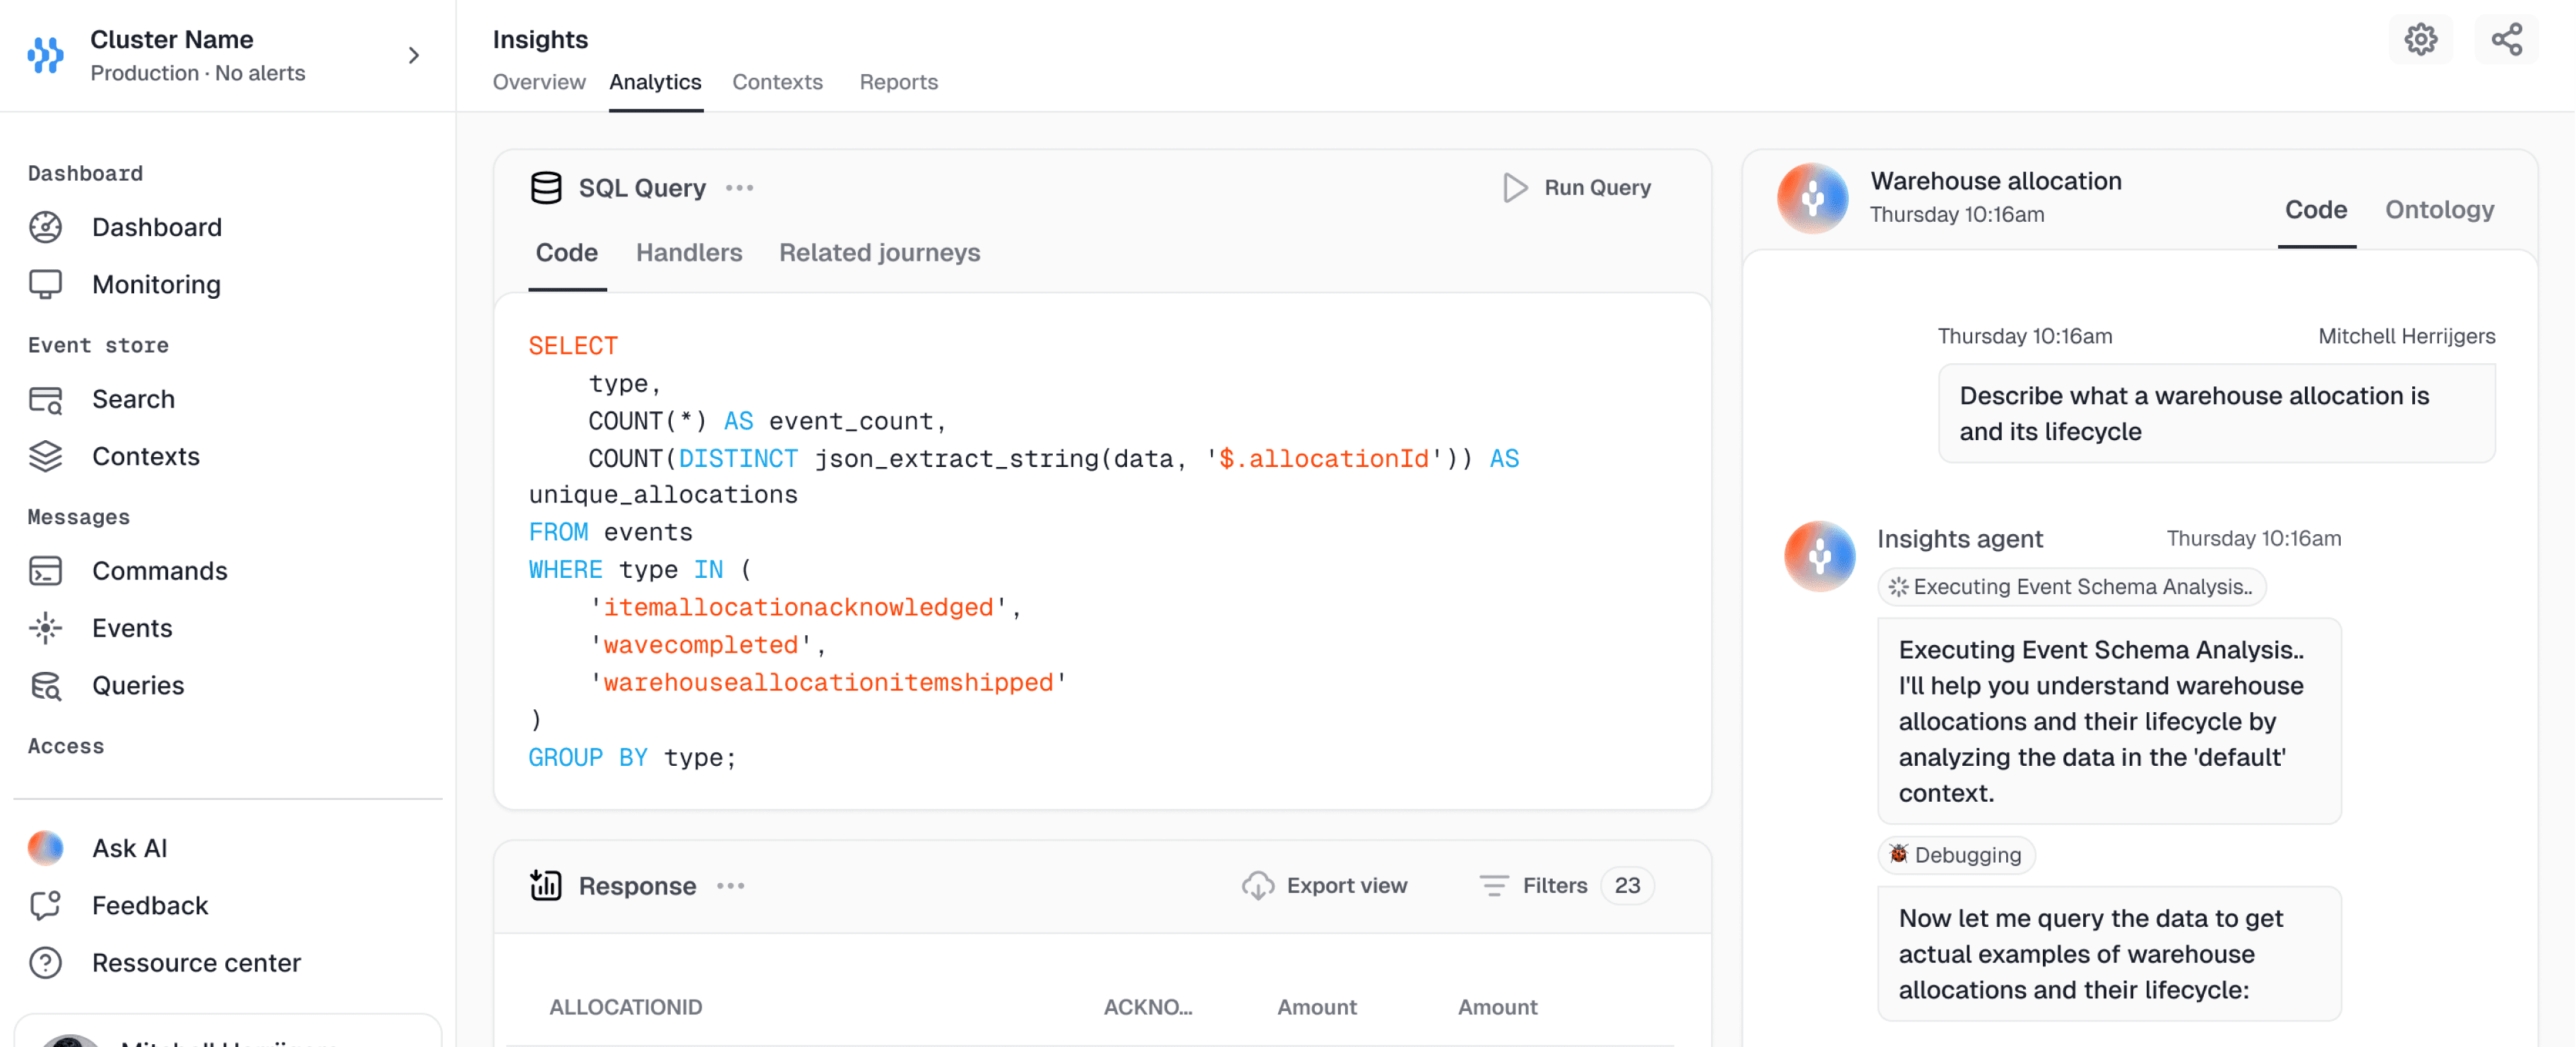Open Queries in the sidebar
This screenshot has height=1047, width=2576.
[x=138, y=686]
